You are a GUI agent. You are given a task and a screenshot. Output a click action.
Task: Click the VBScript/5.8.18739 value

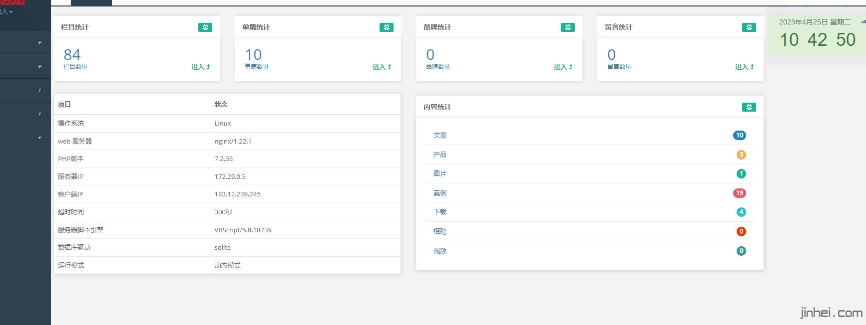(243, 230)
